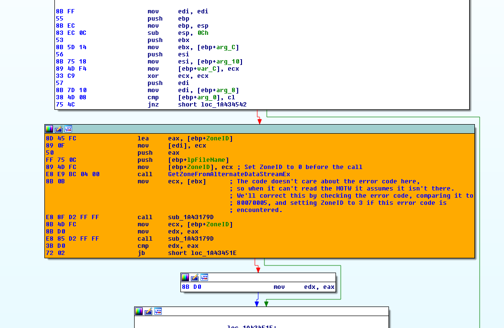Follow the GetZoneFromAlternateDataStreamEx call target
Screen dimensions: 504x328
pyautogui.click(x=229, y=174)
